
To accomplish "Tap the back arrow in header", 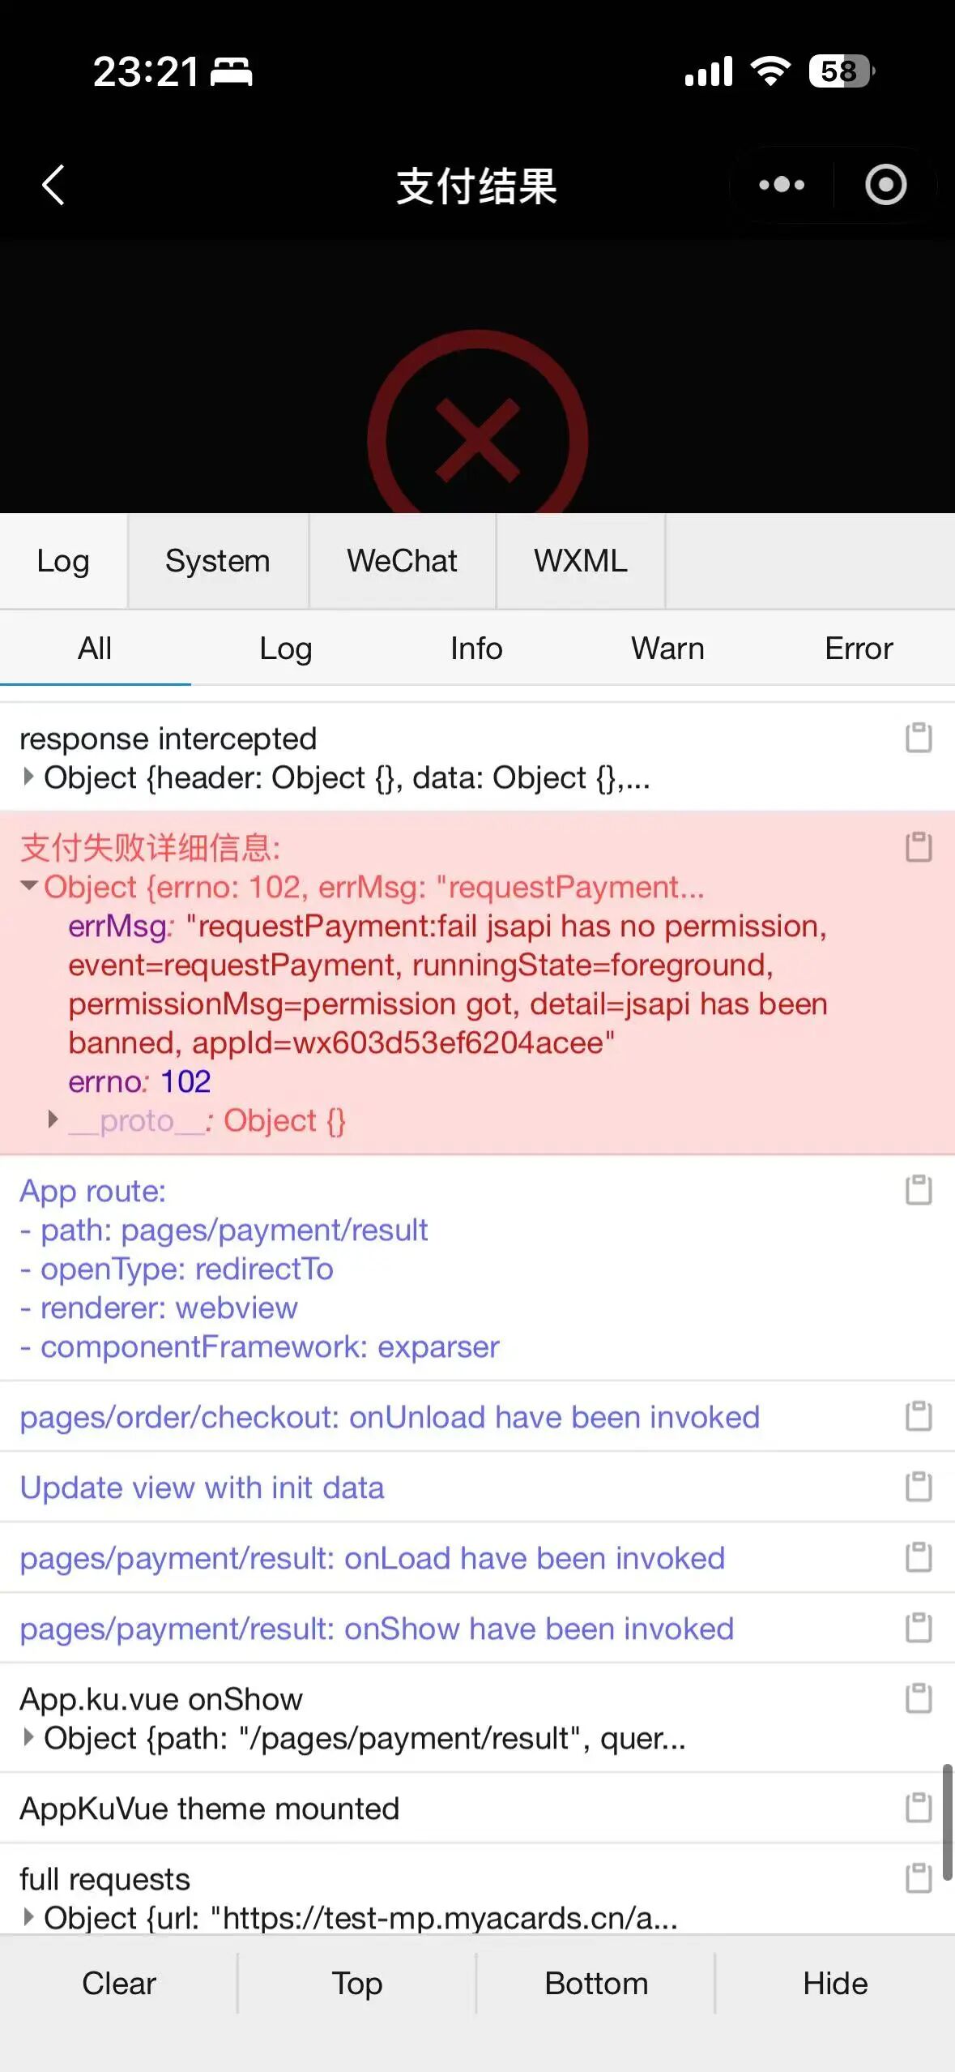I will [x=53, y=186].
